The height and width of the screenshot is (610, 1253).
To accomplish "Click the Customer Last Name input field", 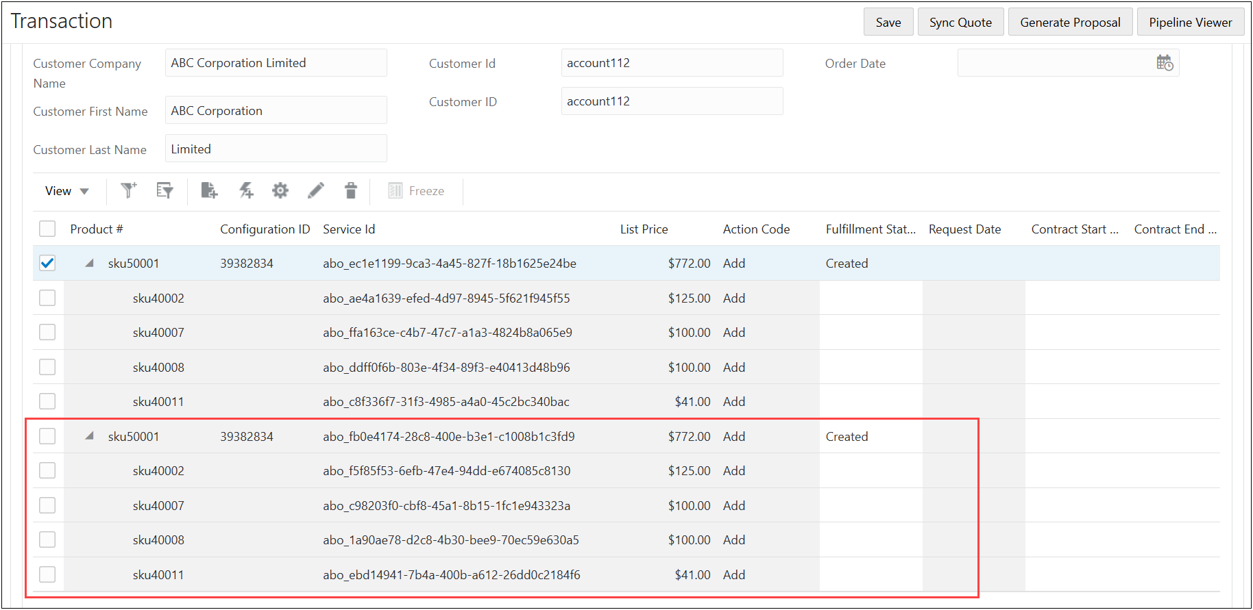I will coord(276,149).
